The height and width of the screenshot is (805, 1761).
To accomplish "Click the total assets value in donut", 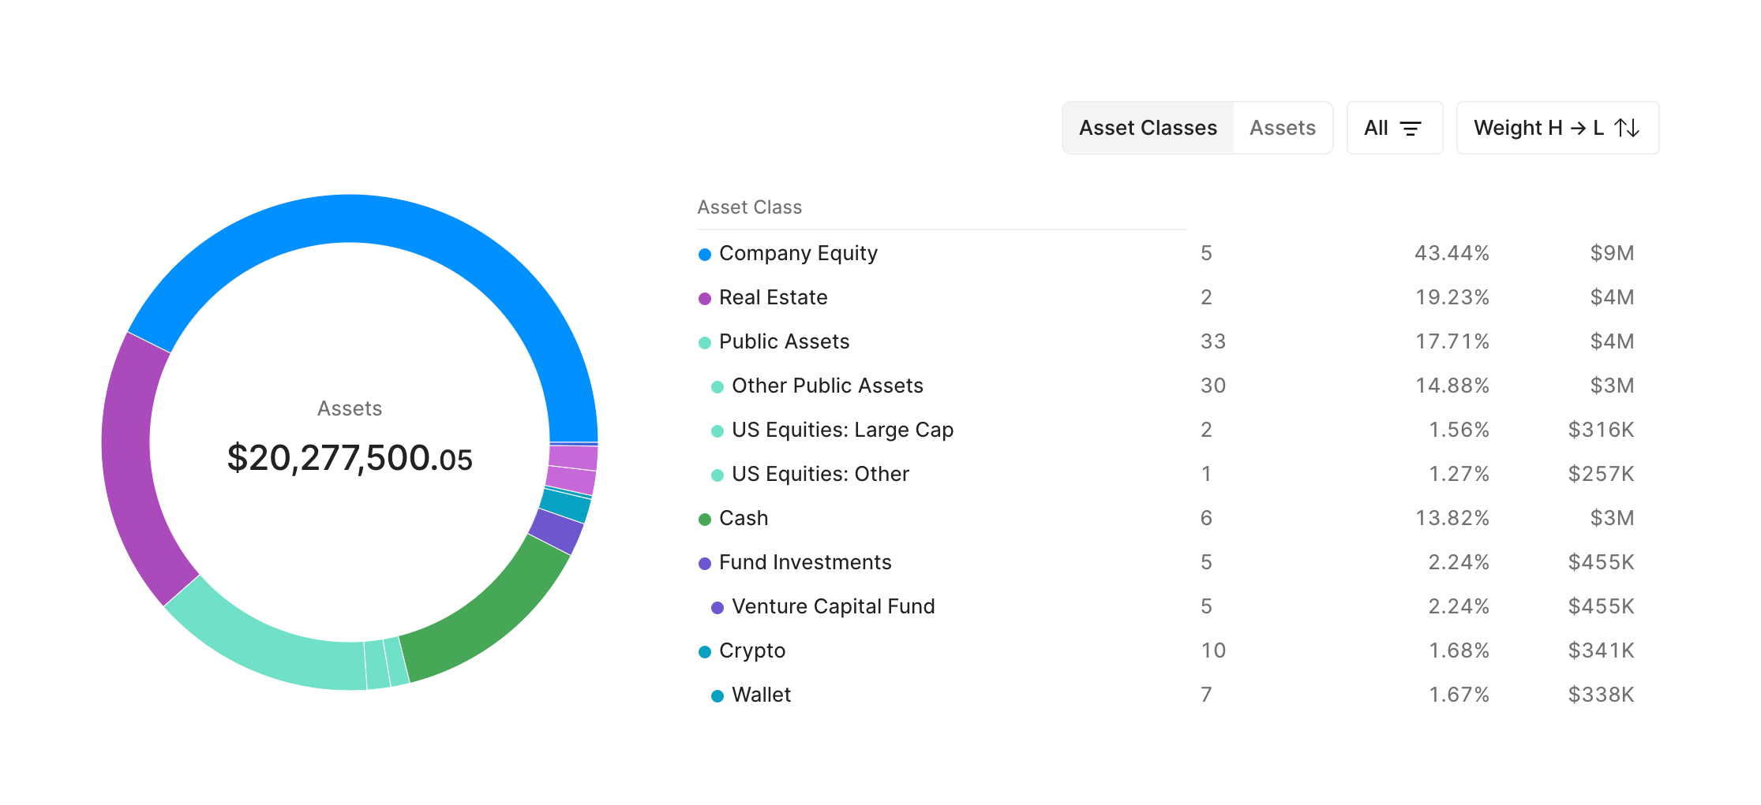I will (x=350, y=458).
